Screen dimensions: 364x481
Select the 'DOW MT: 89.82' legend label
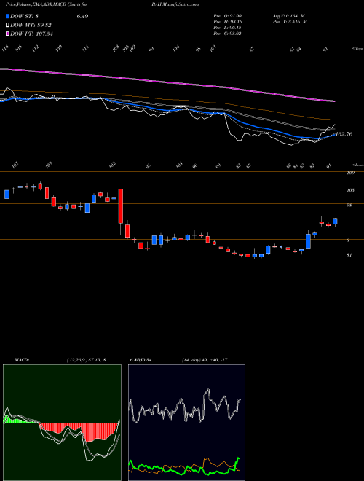[x=31, y=26]
